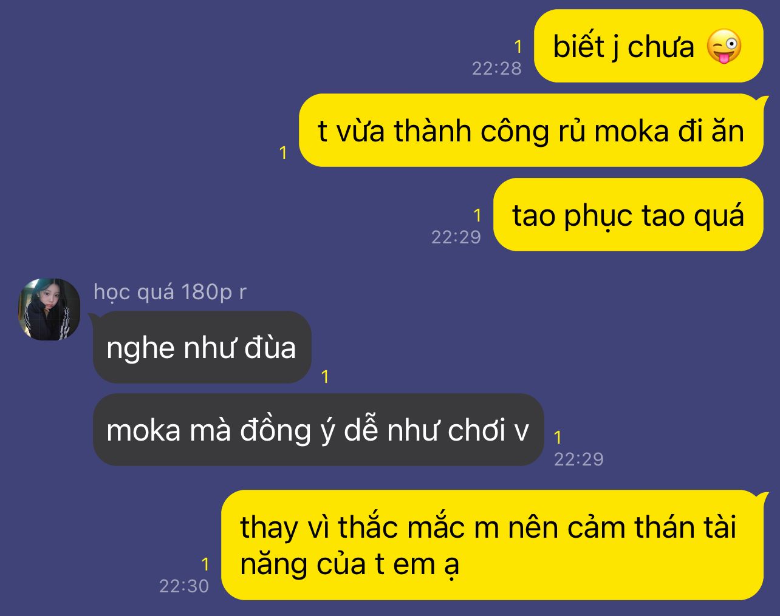Click the word "moka" in the yellow bubble
Screen dimensions: 780x616
(x=632, y=131)
